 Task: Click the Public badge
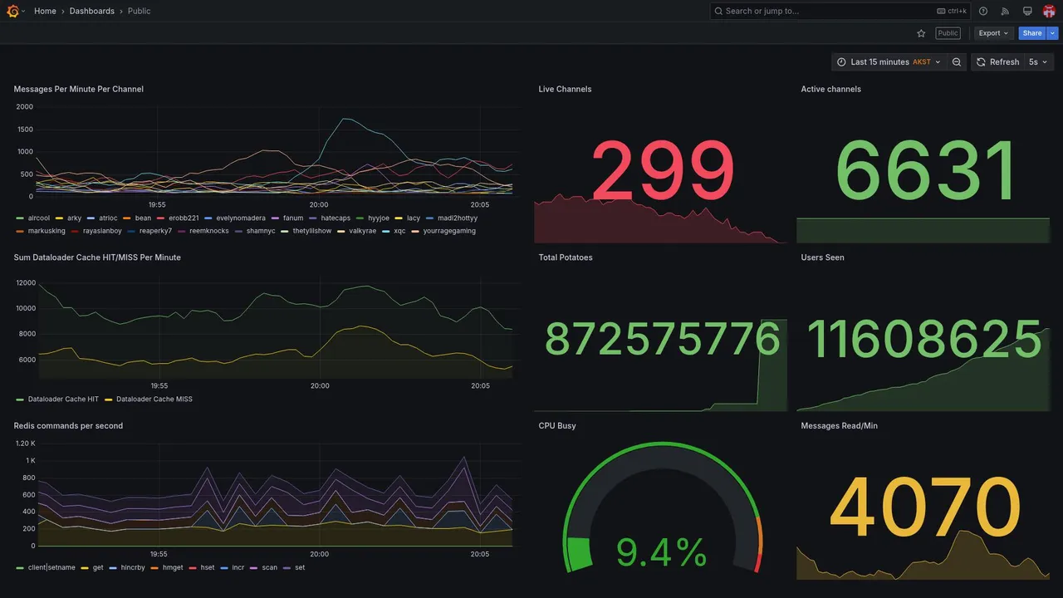[948, 33]
